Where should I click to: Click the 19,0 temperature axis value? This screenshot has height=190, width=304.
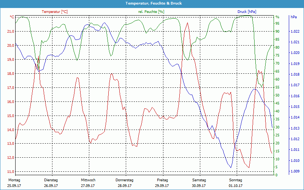coord(11,60)
